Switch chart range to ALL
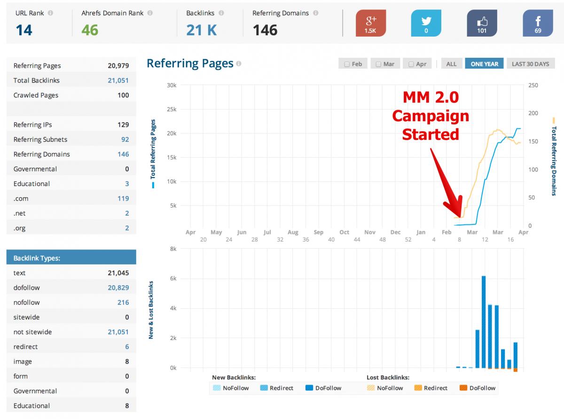 pos(451,64)
